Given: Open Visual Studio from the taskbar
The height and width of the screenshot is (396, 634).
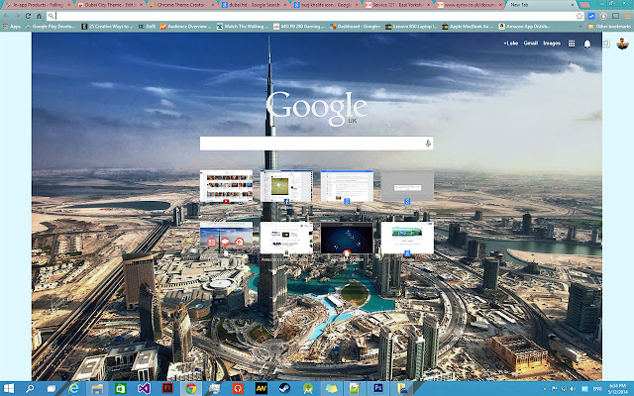Looking at the screenshot, I should point(144,389).
